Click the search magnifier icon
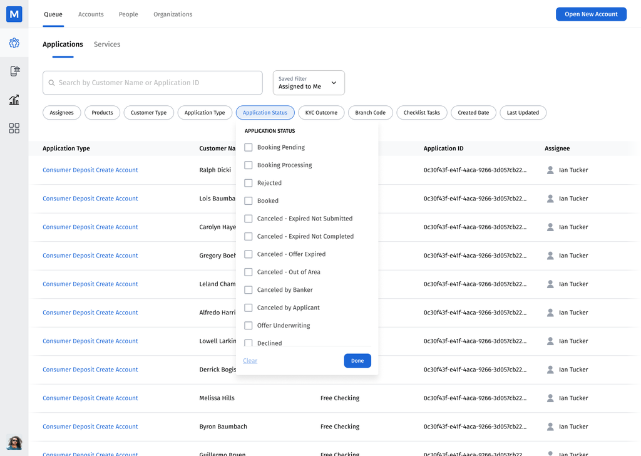 click(x=52, y=83)
